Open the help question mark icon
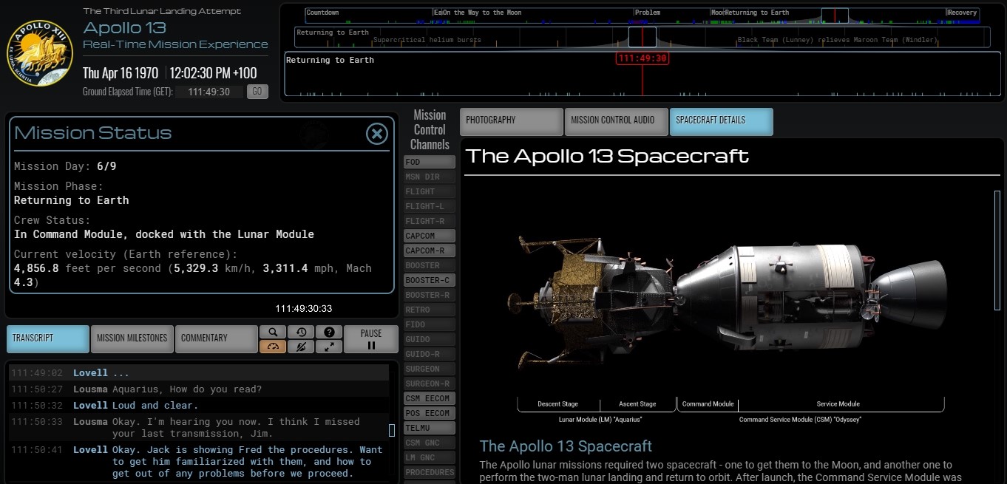 (329, 332)
